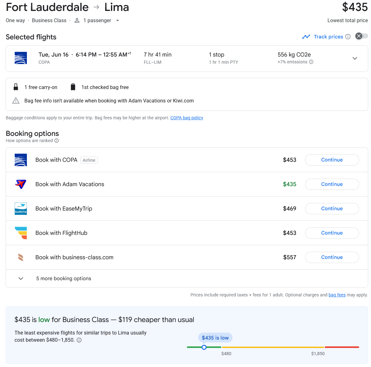Screen dimensions: 371x367
Task: Click the COPA airline logo in selected flight
Action: (21, 58)
